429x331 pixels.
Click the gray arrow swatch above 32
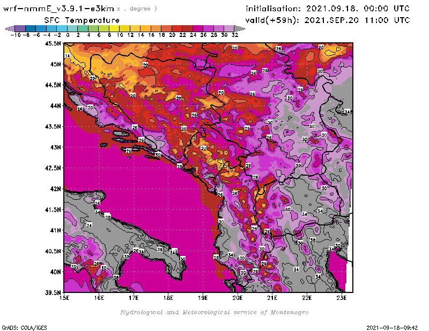(x=240, y=28)
